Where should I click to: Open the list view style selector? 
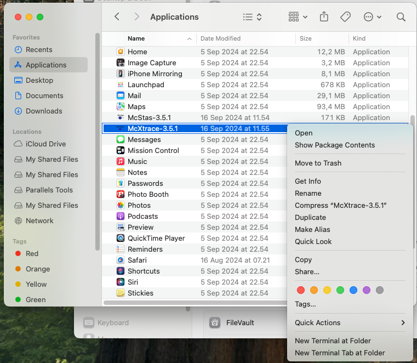[x=253, y=17]
